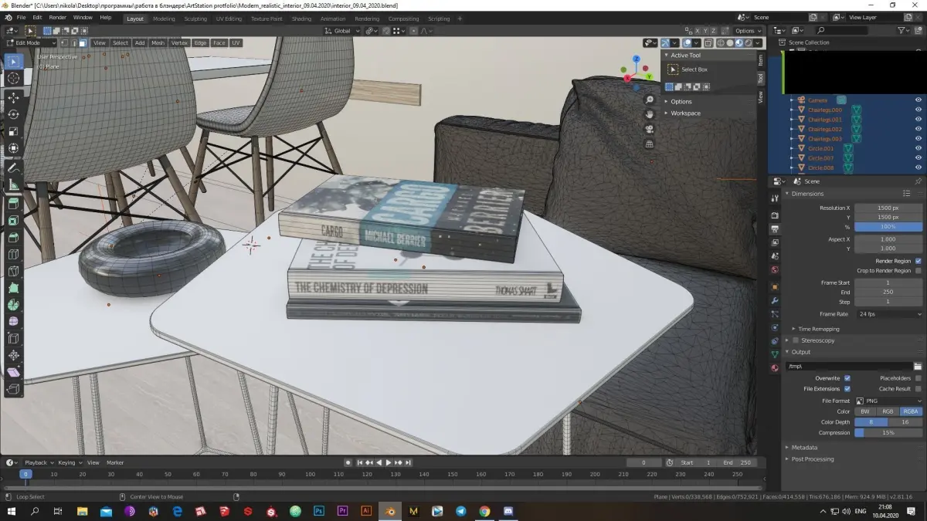
Task: Switch to the Sculpting workspace tab
Action: (x=195, y=19)
